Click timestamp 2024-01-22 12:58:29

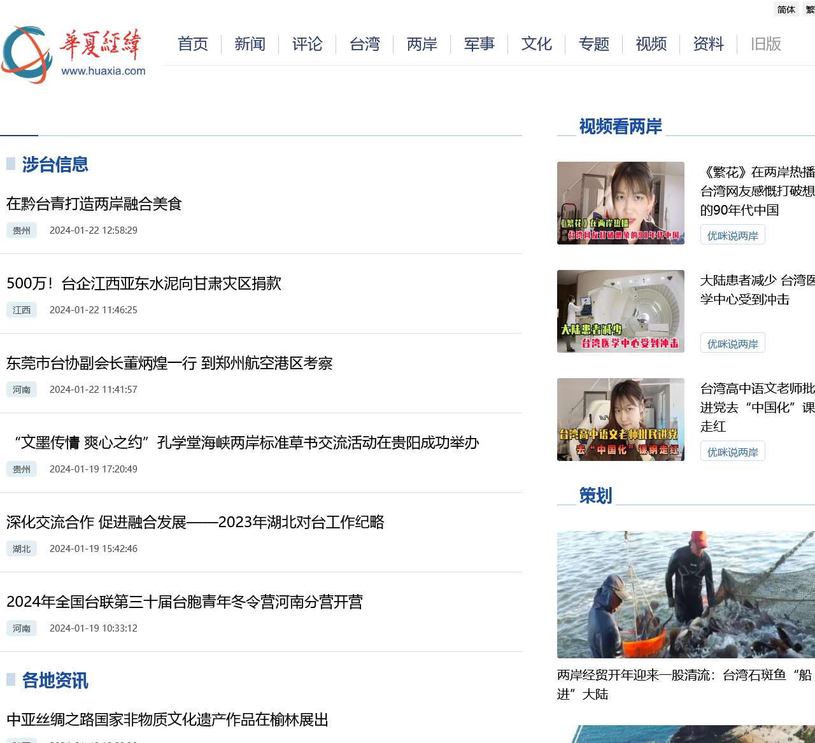pos(94,230)
